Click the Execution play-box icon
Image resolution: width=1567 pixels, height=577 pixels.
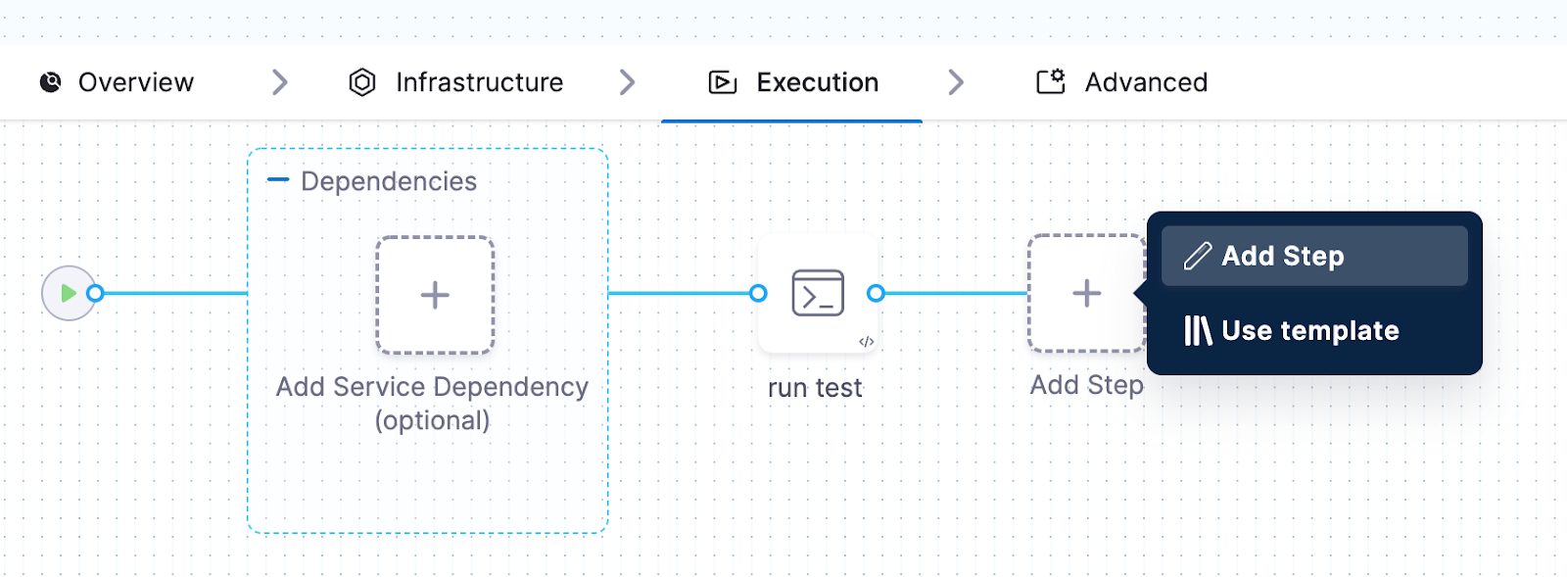pos(723,82)
